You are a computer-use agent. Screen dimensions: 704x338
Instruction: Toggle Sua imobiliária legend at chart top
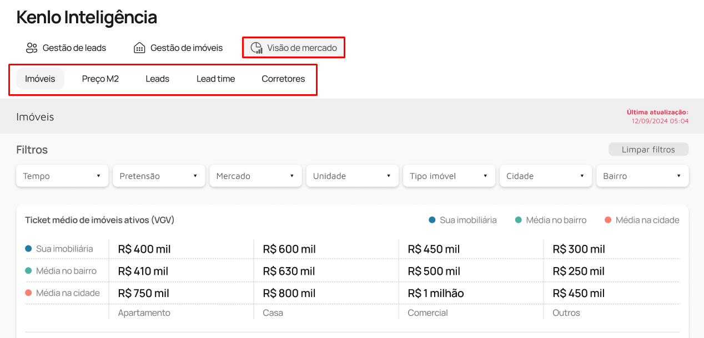(x=462, y=220)
